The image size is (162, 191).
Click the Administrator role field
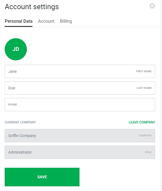[x=80, y=152]
